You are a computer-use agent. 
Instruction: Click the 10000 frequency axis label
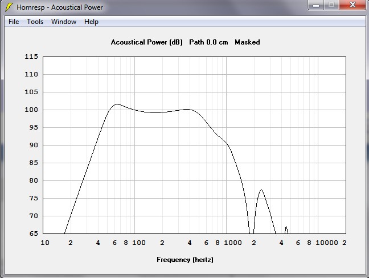coord(327,243)
